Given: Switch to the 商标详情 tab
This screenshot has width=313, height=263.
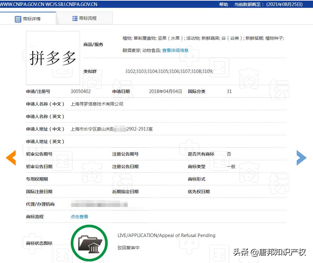Looking at the screenshot, I should coord(31,18).
